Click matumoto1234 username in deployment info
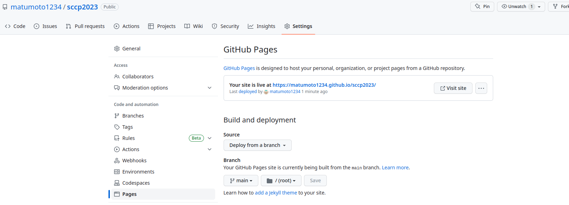Image resolution: width=569 pixels, height=205 pixels. (285, 92)
